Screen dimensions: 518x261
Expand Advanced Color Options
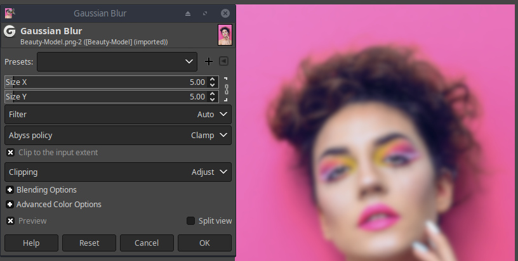coord(10,205)
